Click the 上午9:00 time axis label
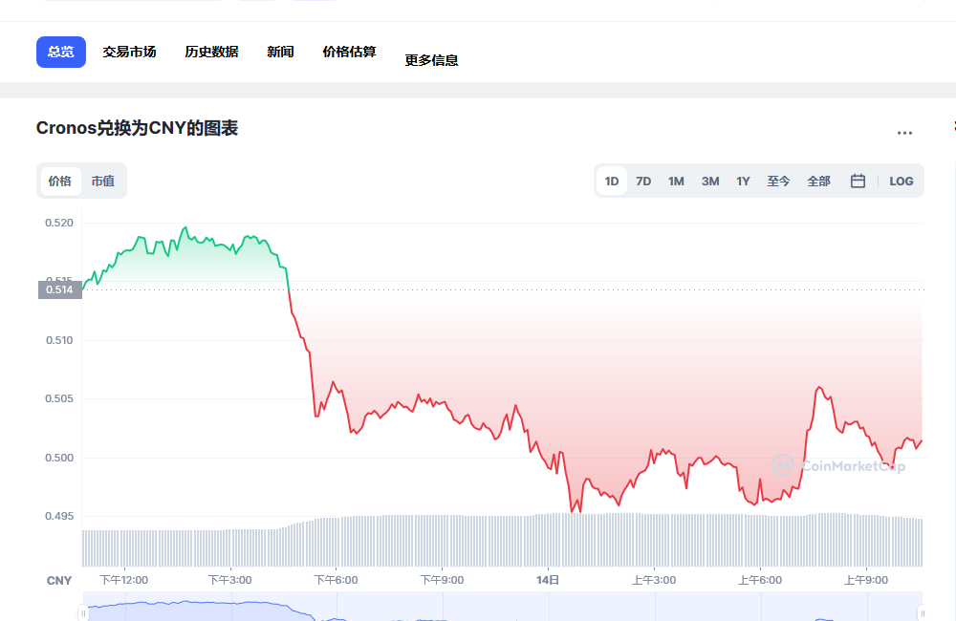The height and width of the screenshot is (621, 956). pyautogui.click(x=866, y=580)
